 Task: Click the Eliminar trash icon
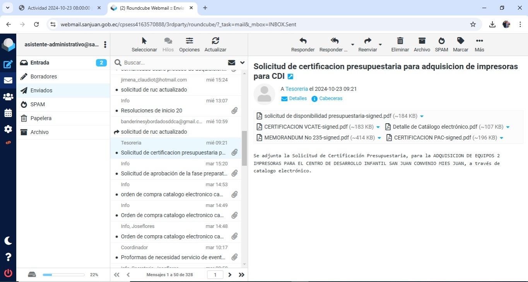(x=400, y=41)
